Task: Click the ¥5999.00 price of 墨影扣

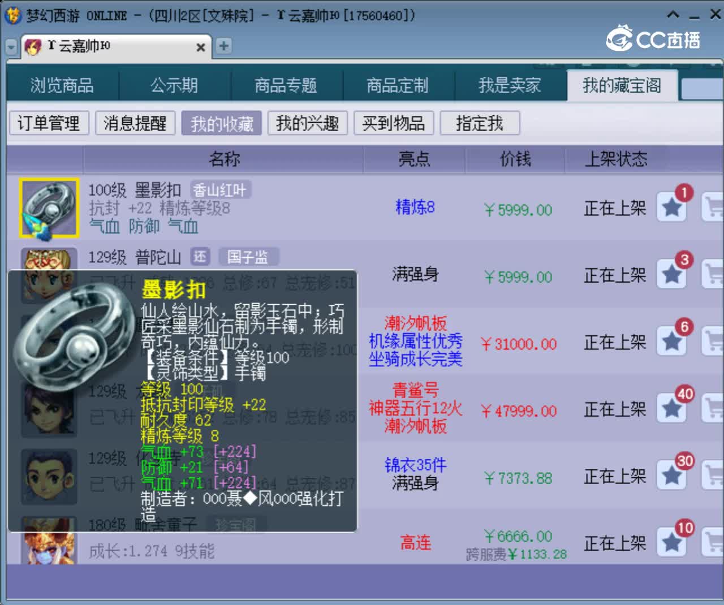Action: 519,210
